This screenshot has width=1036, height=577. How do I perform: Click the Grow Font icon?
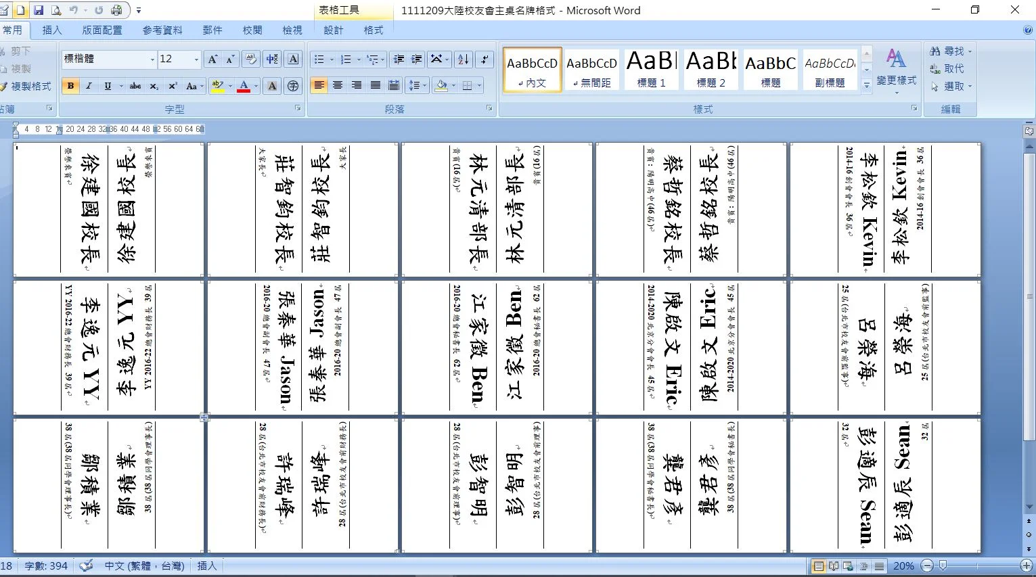coord(212,60)
